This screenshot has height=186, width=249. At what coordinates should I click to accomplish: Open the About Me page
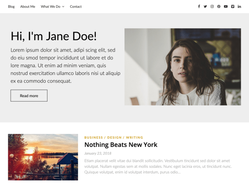(x=27, y=7)
